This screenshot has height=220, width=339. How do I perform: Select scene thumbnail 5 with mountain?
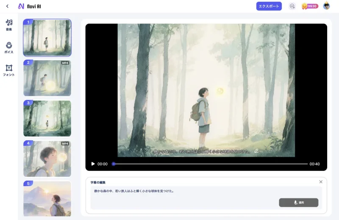click(47, 199)
